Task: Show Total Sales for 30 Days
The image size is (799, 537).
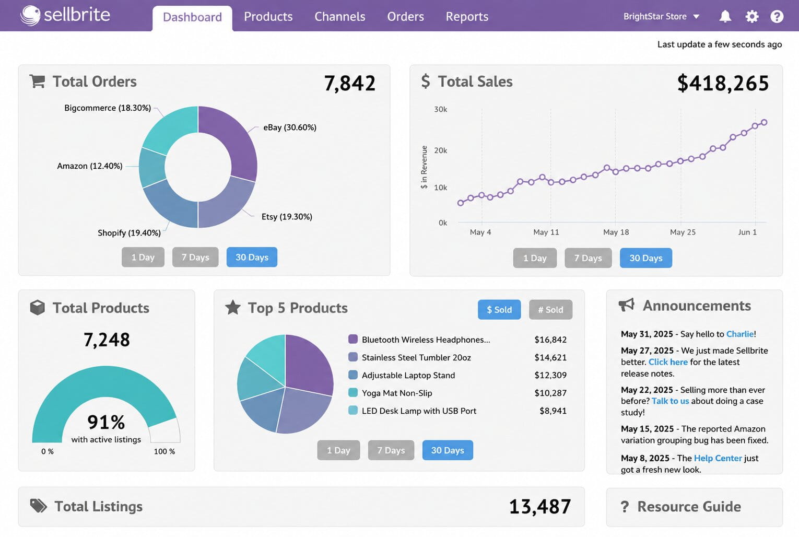Action: pos(646,258)
